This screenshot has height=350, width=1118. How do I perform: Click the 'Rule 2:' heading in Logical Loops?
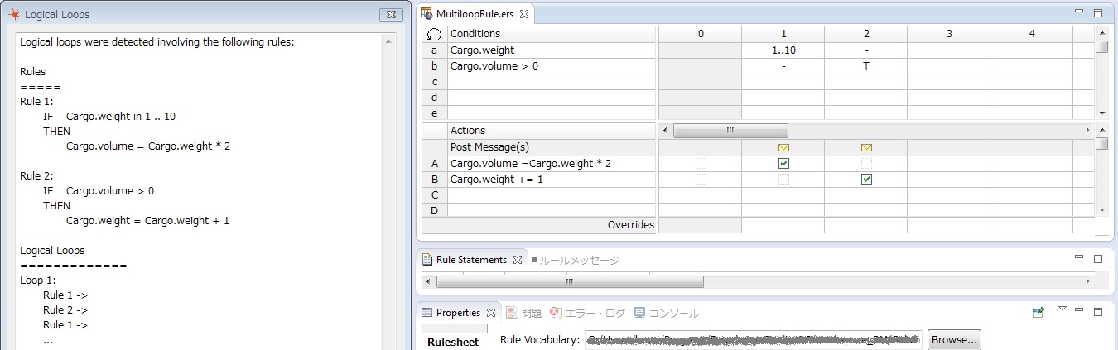[36, 176]
